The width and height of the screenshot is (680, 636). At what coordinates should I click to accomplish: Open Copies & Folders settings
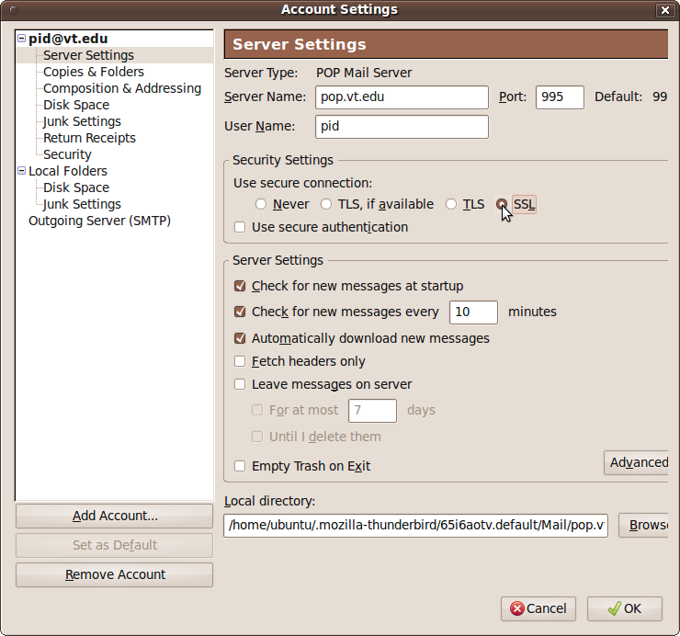[93, 72]
